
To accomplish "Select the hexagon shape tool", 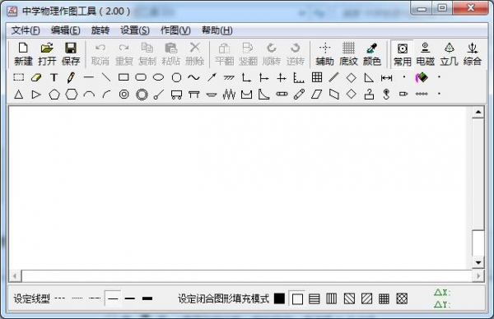I will (x=72, y=94).
